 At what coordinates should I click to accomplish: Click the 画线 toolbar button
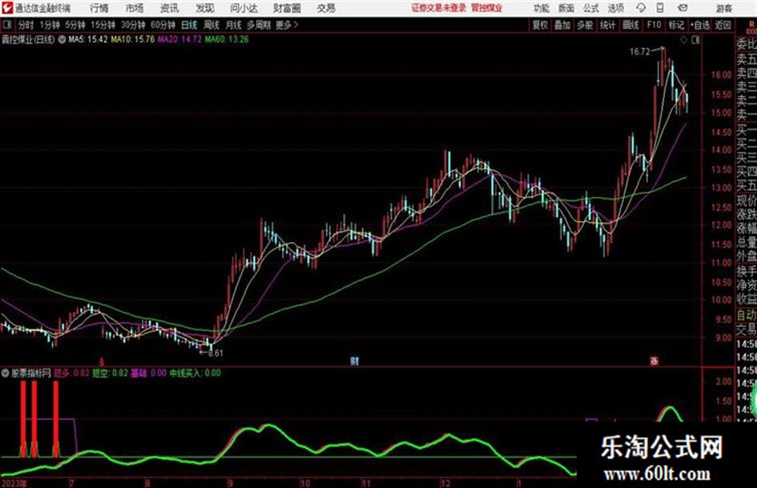tap(631, 25)
